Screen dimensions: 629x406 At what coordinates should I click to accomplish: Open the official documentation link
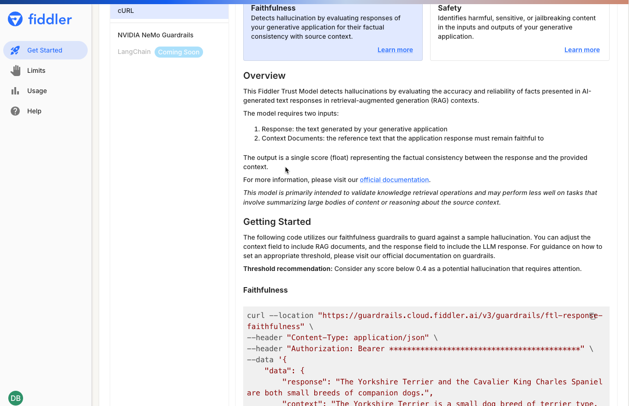(394, 180)
